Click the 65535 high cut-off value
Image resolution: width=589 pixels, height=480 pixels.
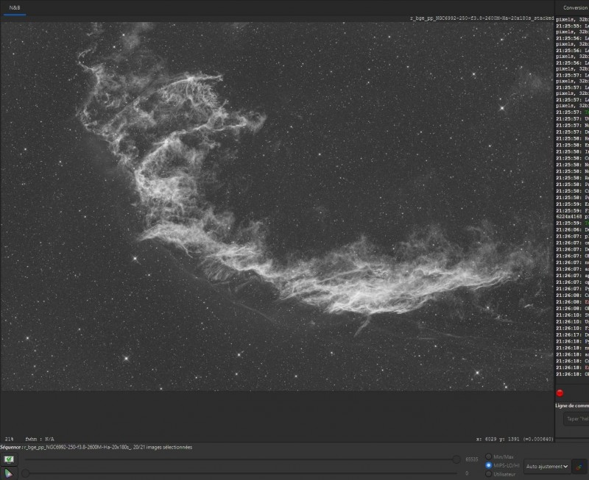472,459
